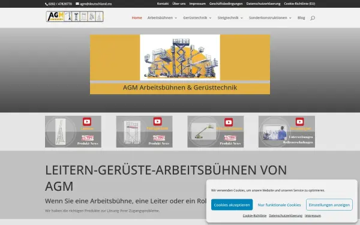Screen dimensions: 360x225
Task: Expand the Gerüsttechnik dropdown menu
Action: point(197,18)
